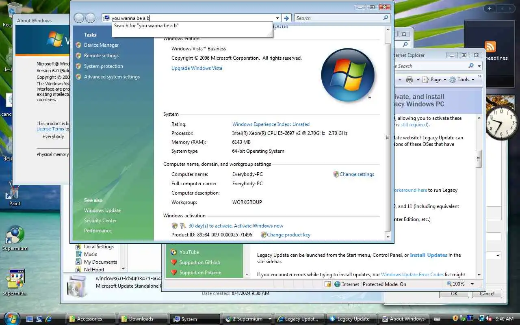Click the 'still required' link on the Legacy Update page
The height and width of the screenshot is (325, 520).
point(414,125)
